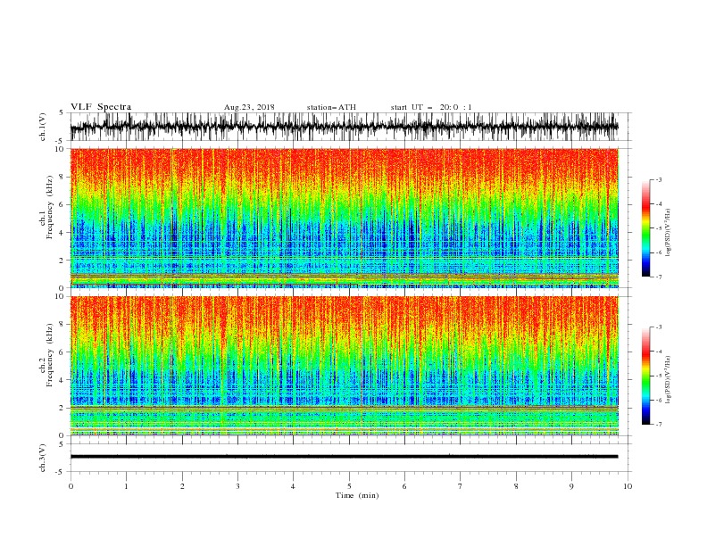The width and height of the screenshot is (707, 546).
Task: Click time axis tick label "4"
Action: (x=293, y=486)
